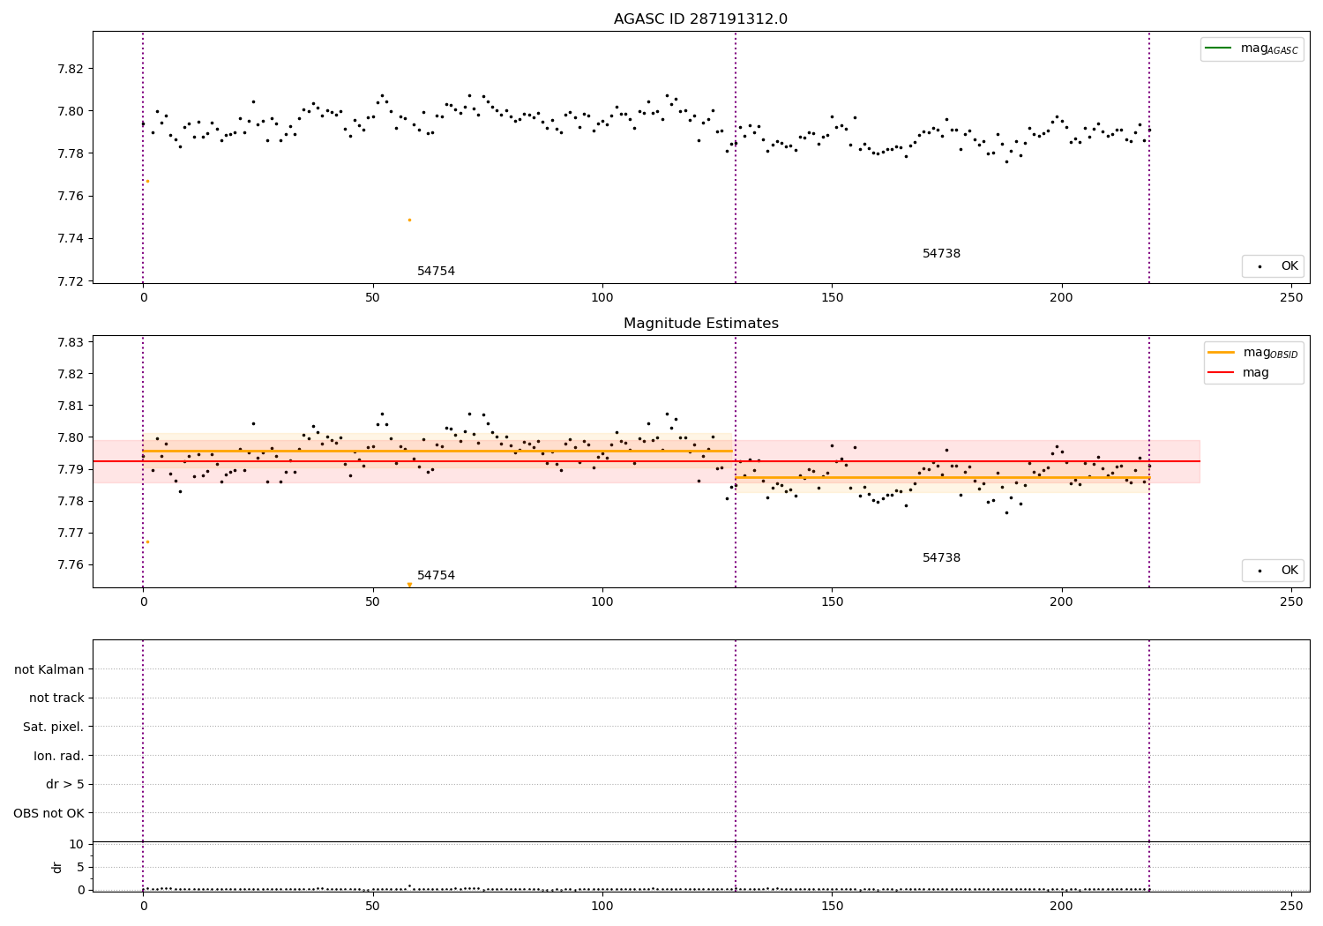The width and height of the screenshot is (1323, 926).
Task: Click the Magnitude Estimates subplot title
Action: point(701,324)
